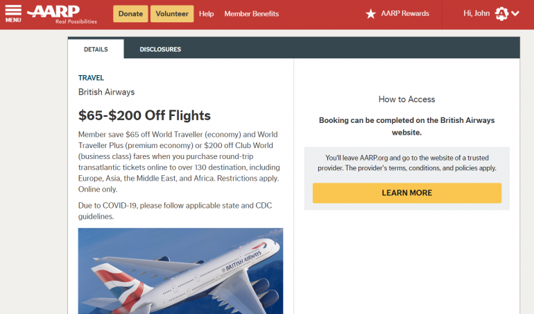Image resolution: width=534 pixels, height=314 pixels.
Task: Click the British Airways provider name
Action: click(x=106, y=92)
